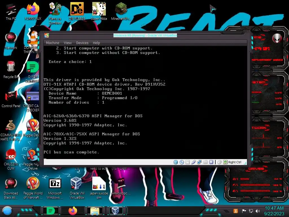Open Download Black Ali desktop icon
Viewport: 289px width, 217px height.
coord(11,188)
